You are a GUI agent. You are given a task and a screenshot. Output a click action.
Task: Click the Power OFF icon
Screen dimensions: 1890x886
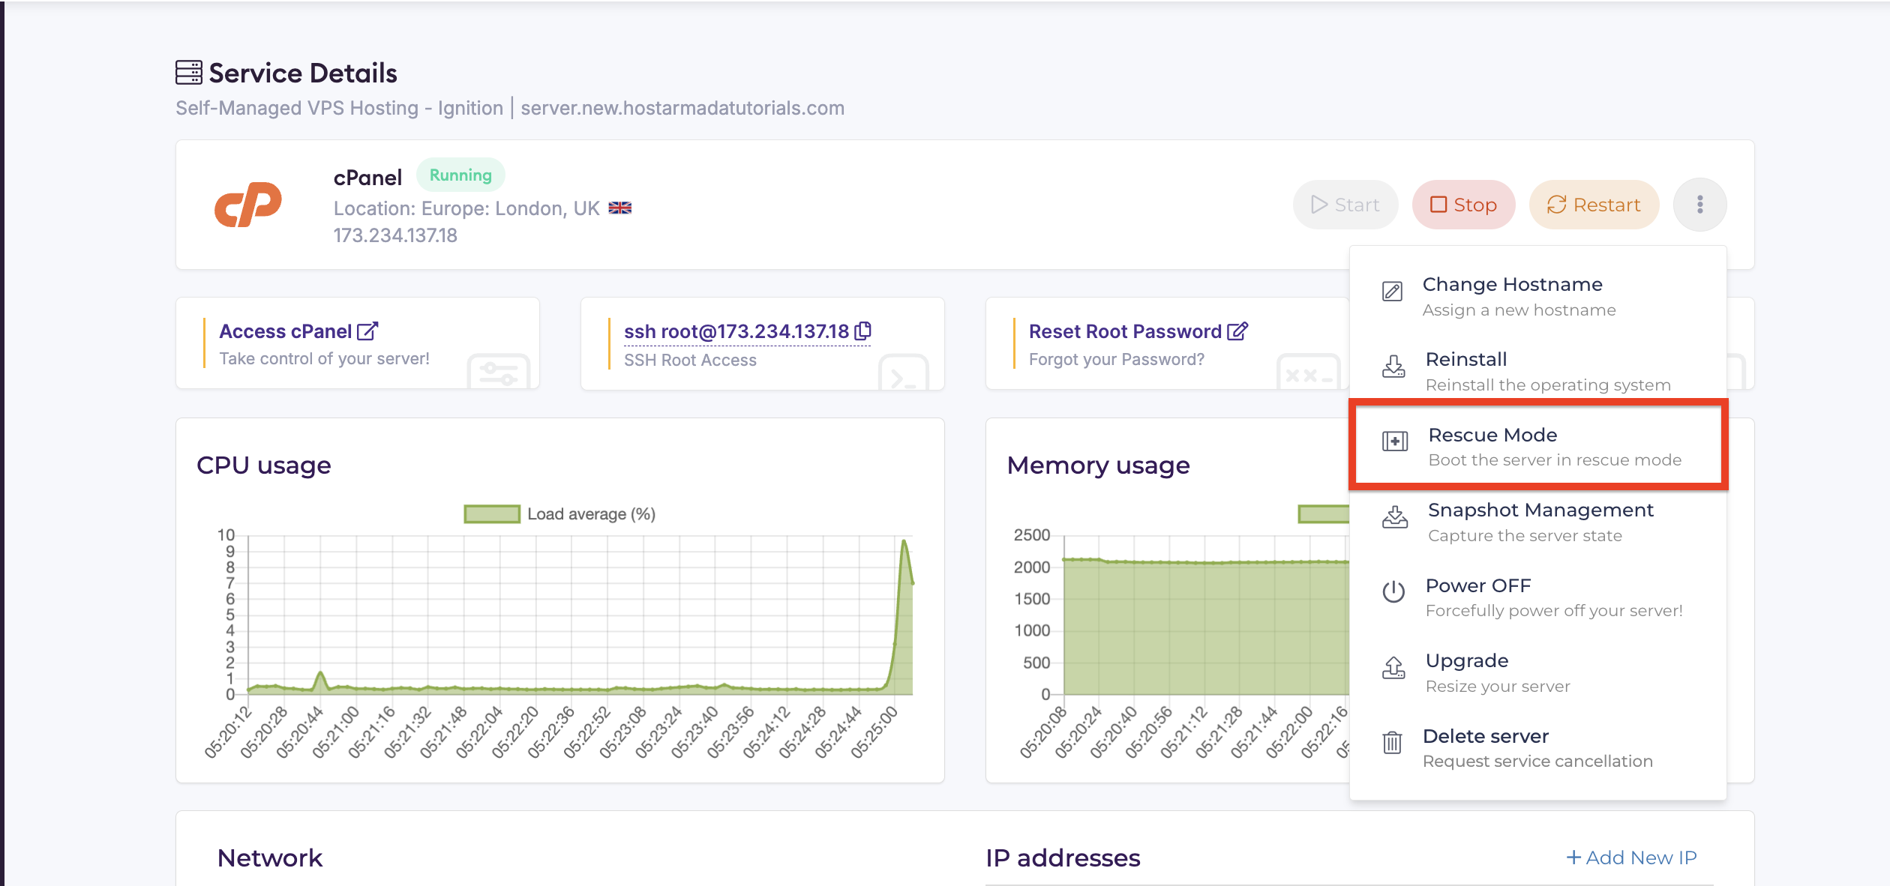point(1393,592)
